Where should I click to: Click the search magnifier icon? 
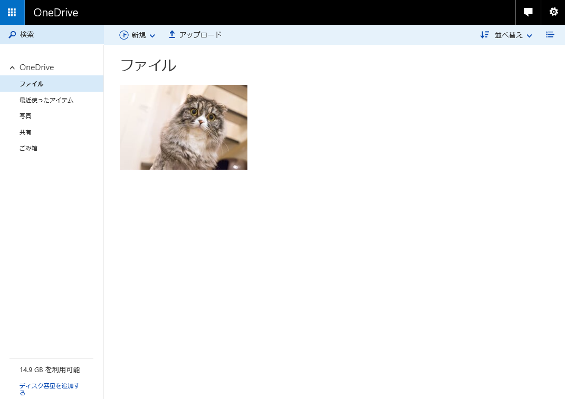[x=12, y=35]
